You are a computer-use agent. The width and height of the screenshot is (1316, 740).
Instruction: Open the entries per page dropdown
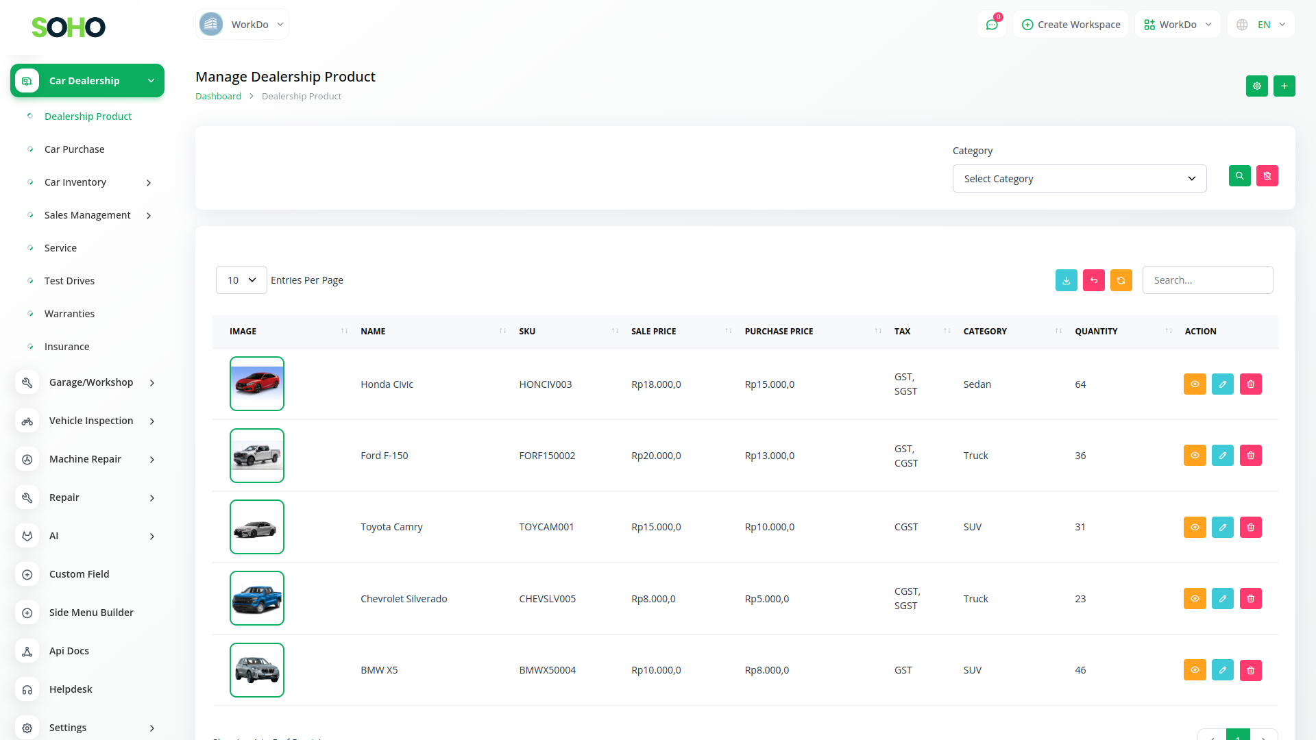[x=241, y=280]
